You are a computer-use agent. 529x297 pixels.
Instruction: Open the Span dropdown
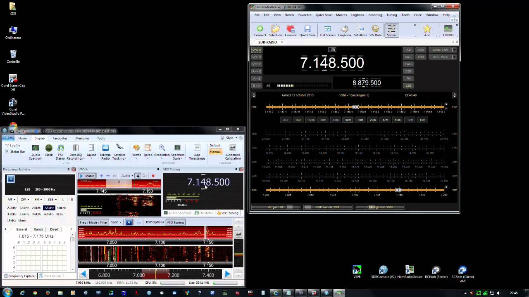[116, 222]
